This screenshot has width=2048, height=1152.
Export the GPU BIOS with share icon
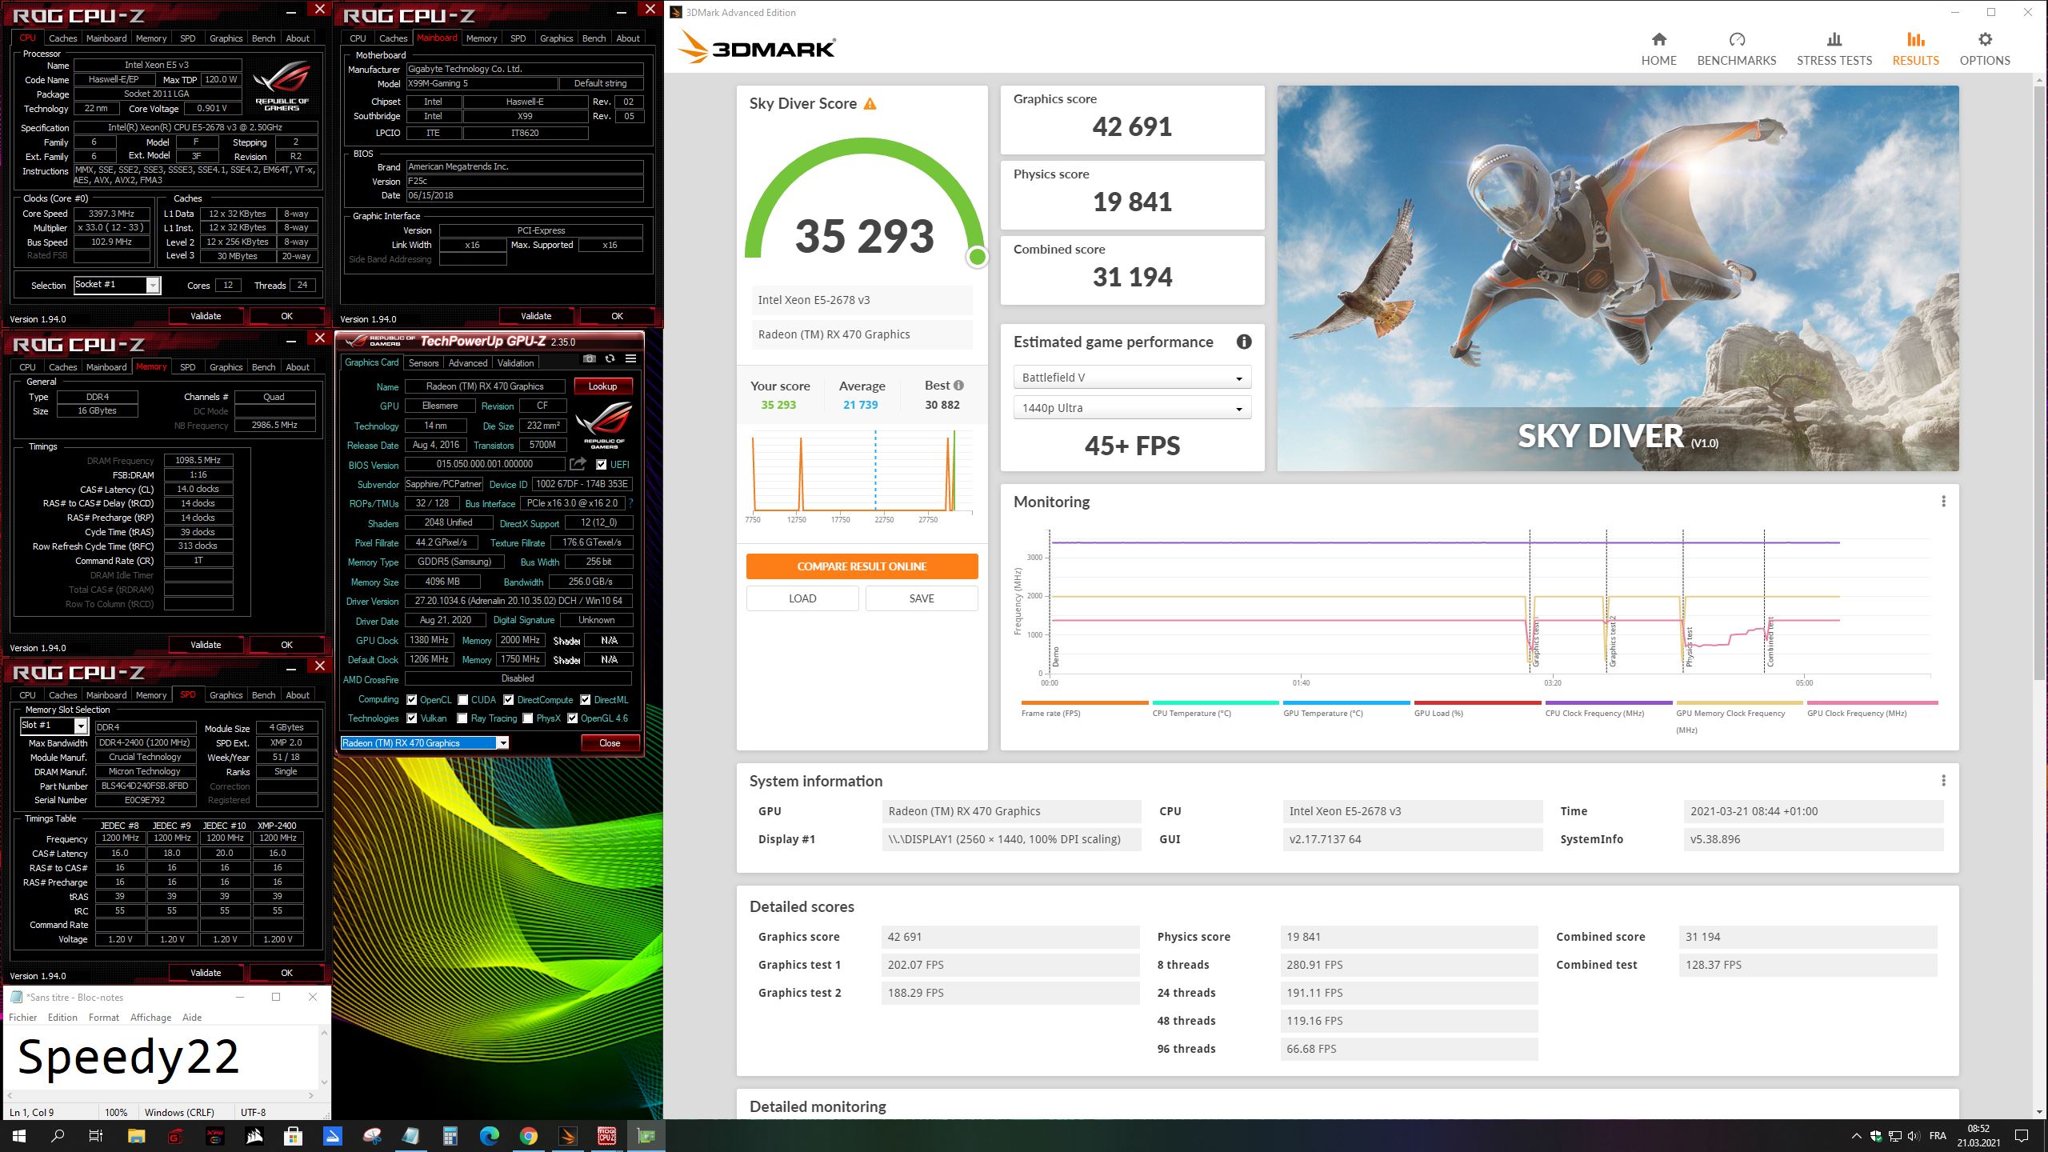coord(578,464)
